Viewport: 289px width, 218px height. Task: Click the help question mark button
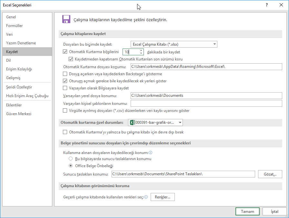(266, 5)
